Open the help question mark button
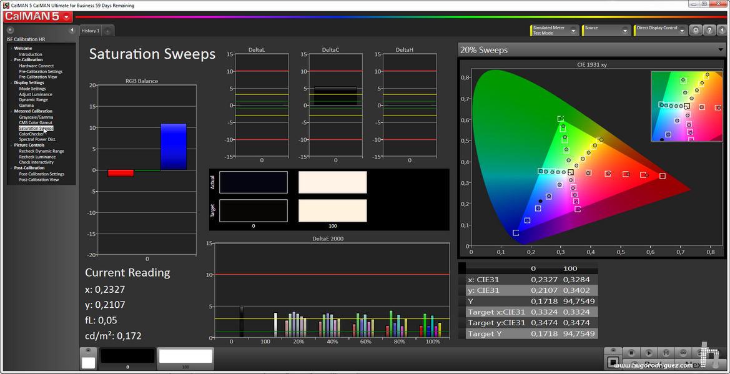 (709, 30)
